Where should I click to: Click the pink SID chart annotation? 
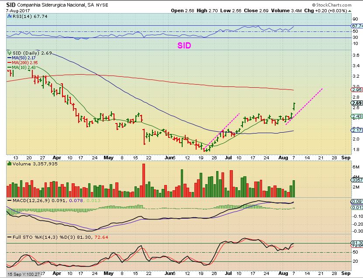coord(184,45)
